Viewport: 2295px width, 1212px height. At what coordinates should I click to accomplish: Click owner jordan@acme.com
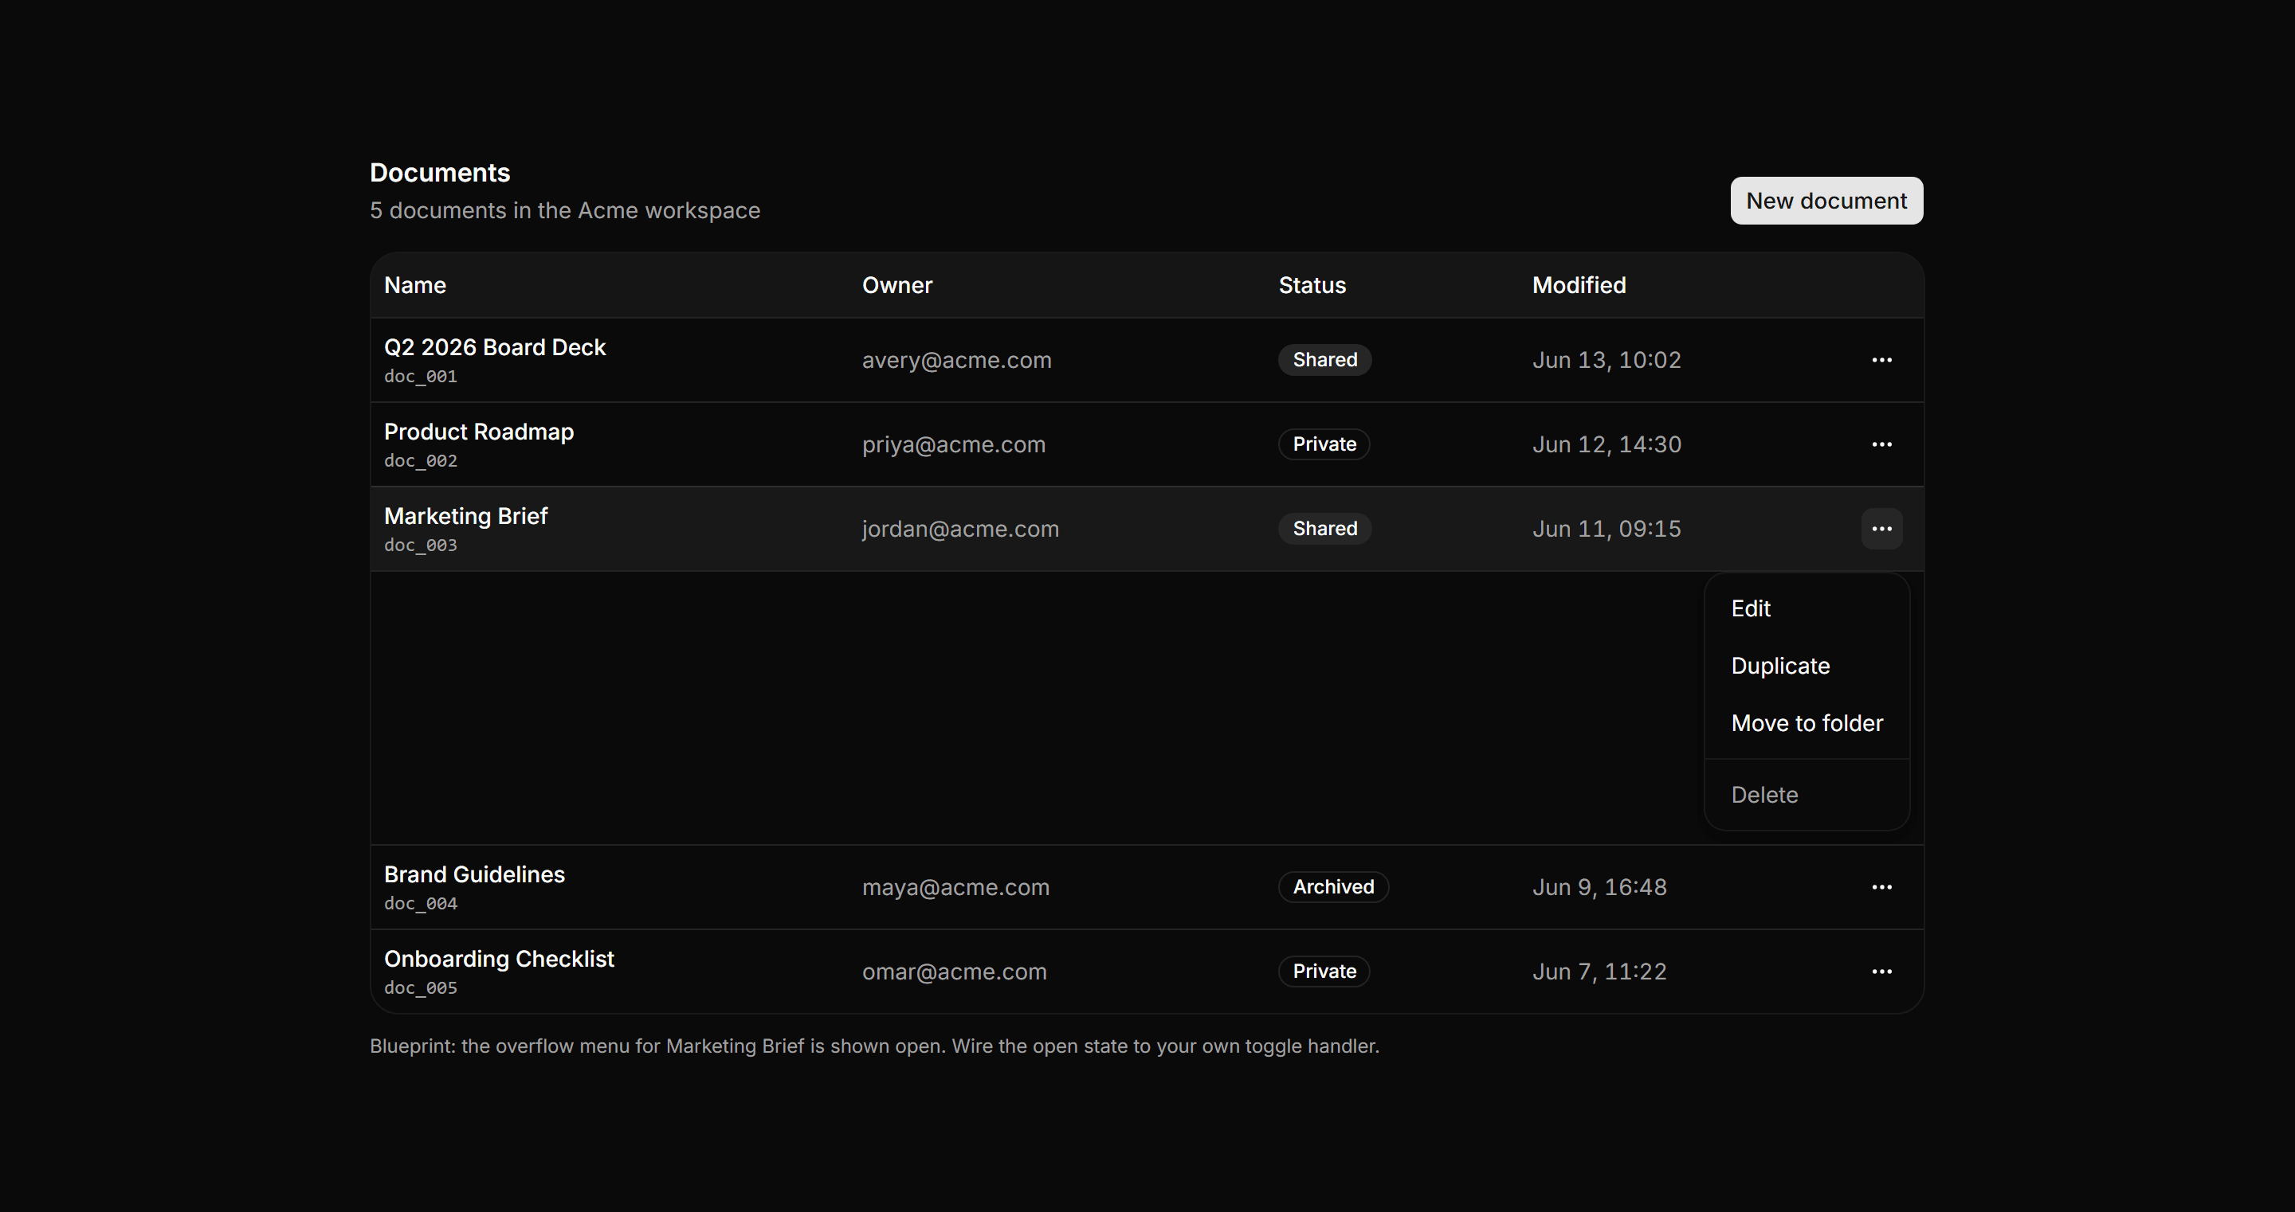point(960,529)
